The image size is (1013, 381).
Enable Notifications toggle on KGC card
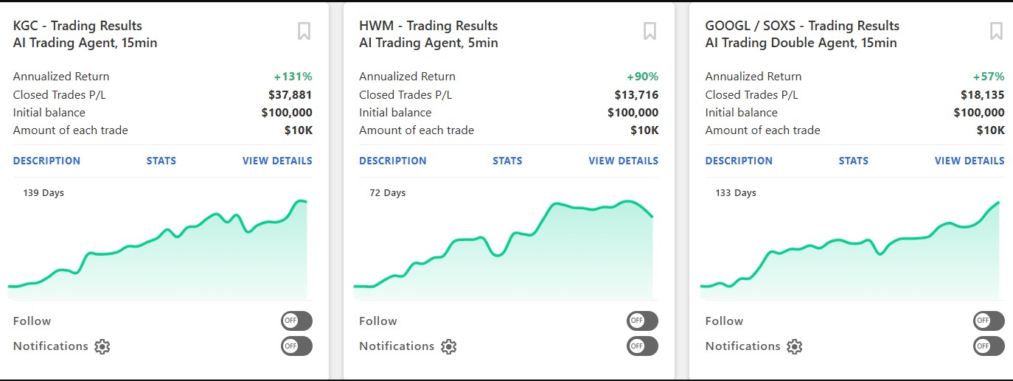point(296,346)
